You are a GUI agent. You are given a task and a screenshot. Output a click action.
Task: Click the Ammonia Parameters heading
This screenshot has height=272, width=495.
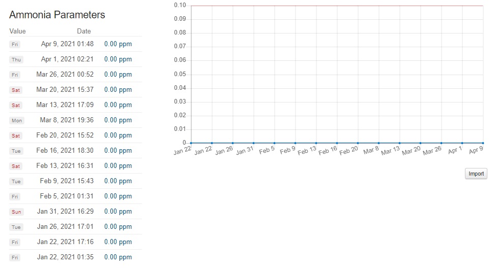click(x=57, y=15)
